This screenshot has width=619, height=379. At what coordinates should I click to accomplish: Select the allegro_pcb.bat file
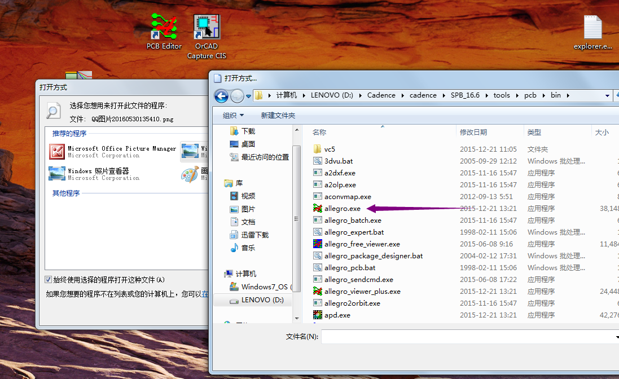[x=350, y=267]
